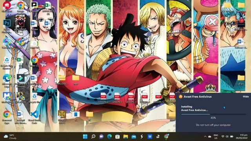
Task: Open the Mail app from the taskbar
Action: point(134,137)
